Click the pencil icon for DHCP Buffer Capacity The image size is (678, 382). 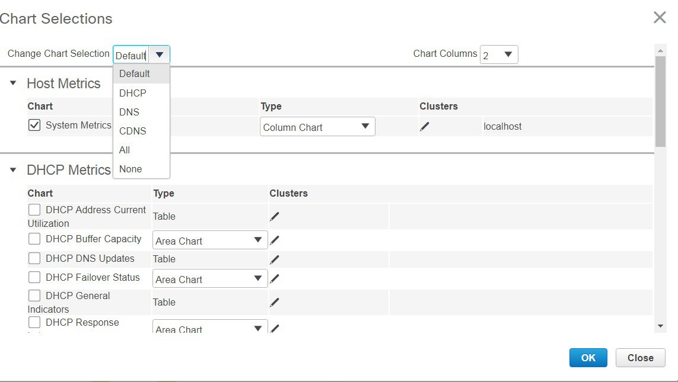pos(274,240)
